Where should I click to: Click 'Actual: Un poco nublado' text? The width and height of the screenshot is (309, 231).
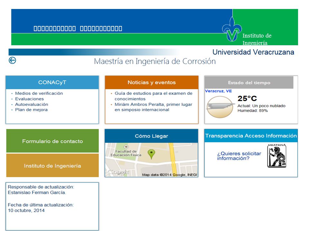tap(261, 106)
